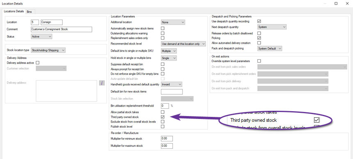The height and width of the screenshot is (159, 353).
Task: Click Bin utilisation replenishment threshold field
Action: (165, 105)
